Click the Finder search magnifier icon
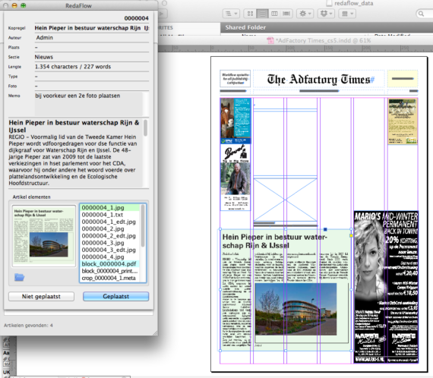This screenshot has height=378, width=433. click(x=421, y=14)
